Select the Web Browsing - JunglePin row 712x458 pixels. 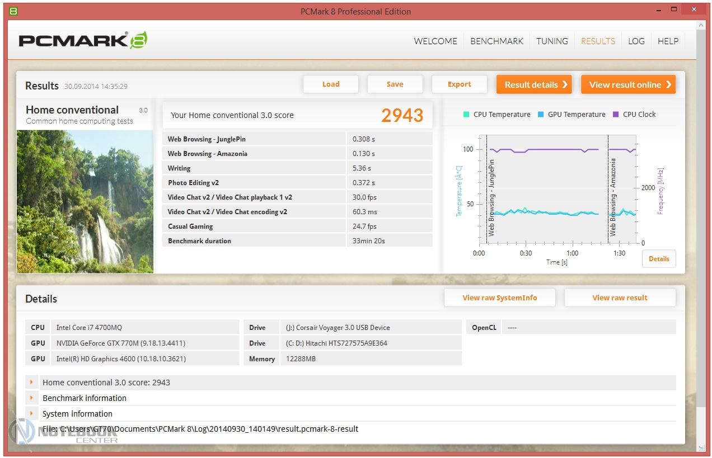click(298, 139)
